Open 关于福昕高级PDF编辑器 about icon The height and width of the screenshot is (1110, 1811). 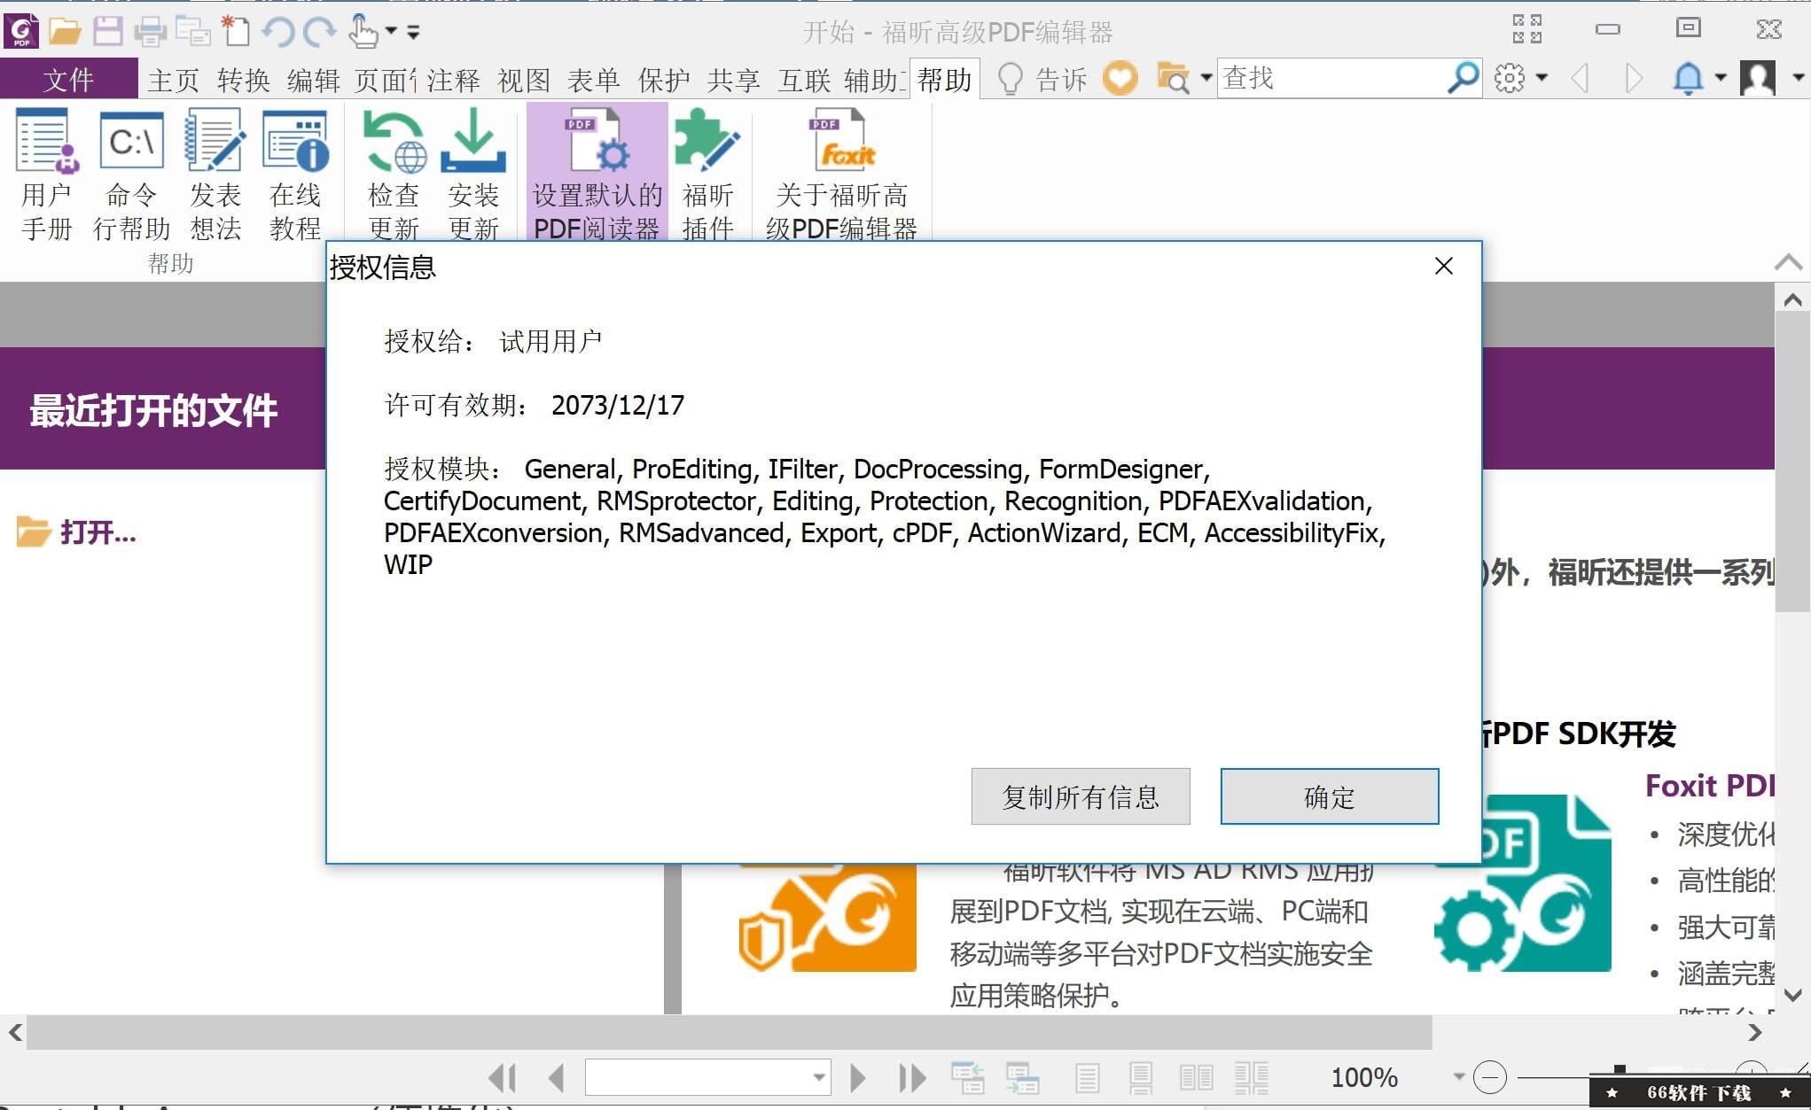point(841,175)
